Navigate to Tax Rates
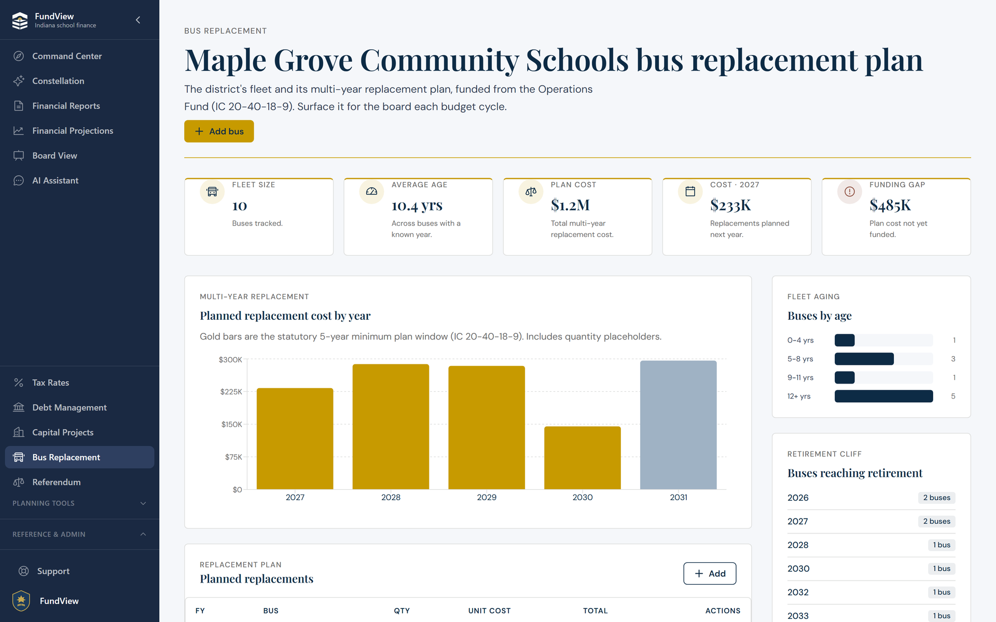This screenshot has height=622, width=996. 79,383
